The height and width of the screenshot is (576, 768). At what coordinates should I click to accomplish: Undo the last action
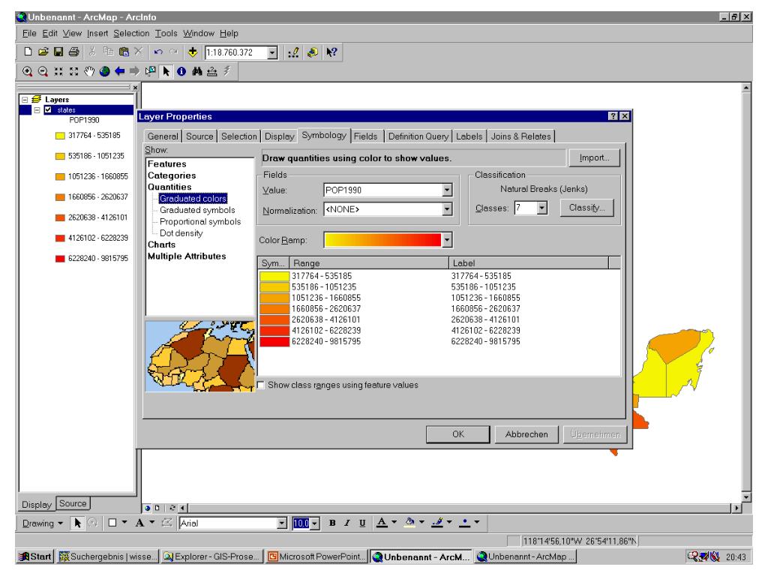click(157, 52)
